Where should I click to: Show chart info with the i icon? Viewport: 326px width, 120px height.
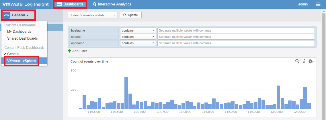point(304,61)
